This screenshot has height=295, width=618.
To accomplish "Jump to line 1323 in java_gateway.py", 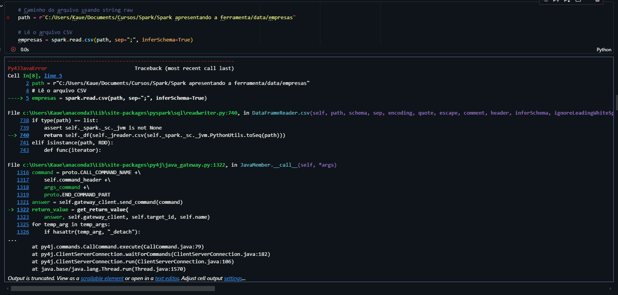I will [x=23, y=217].
